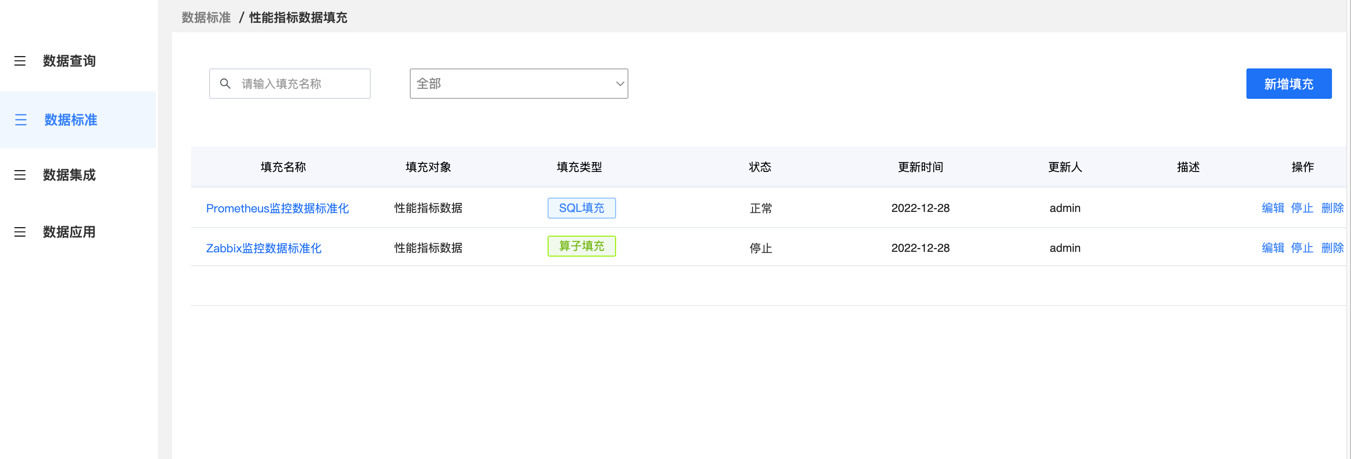Stop the Prometheus row via 停止

(x=1302, y=208)
